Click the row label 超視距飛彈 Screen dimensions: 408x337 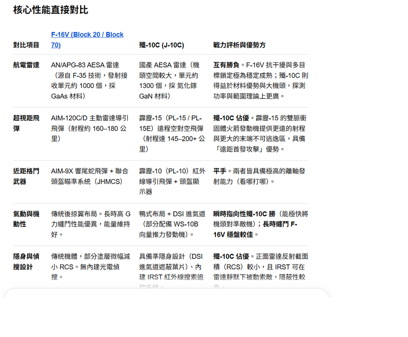[26, 123]
